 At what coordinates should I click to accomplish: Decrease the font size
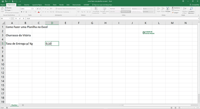click(40, 9)
